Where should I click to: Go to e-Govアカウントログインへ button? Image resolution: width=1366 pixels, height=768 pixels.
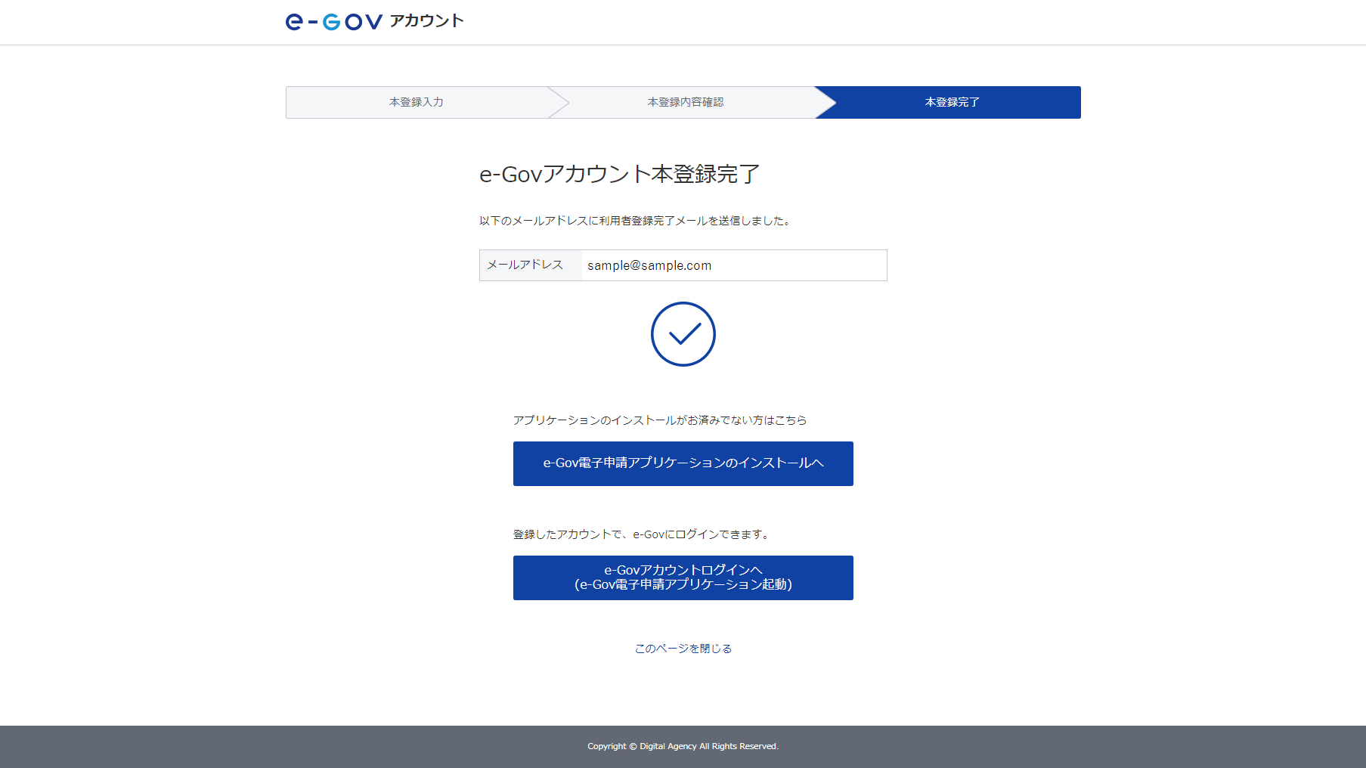683,578
